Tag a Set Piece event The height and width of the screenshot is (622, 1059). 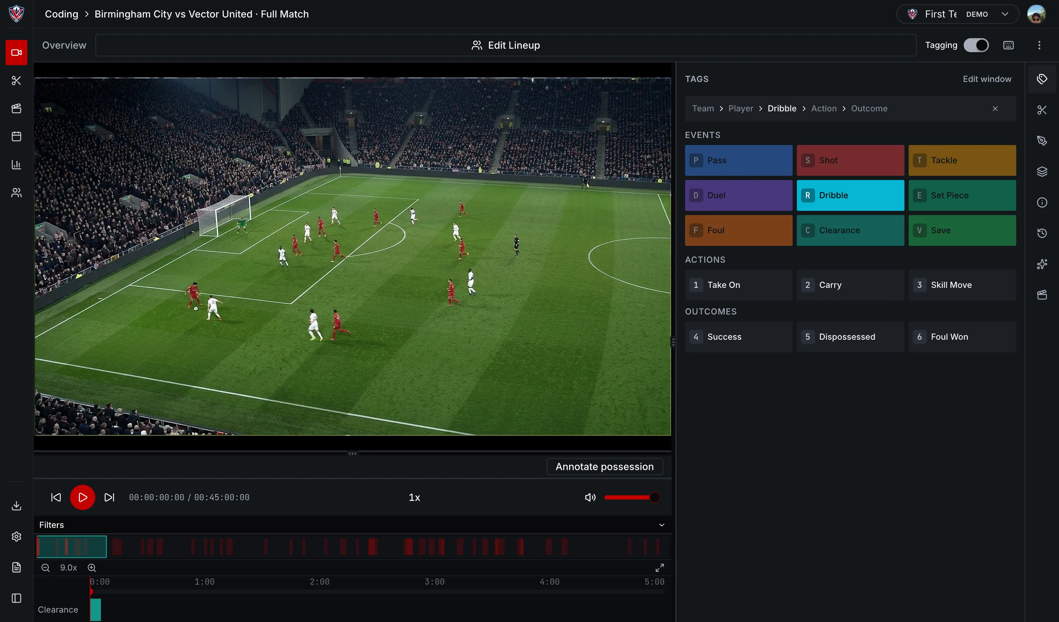pos(962,195)
